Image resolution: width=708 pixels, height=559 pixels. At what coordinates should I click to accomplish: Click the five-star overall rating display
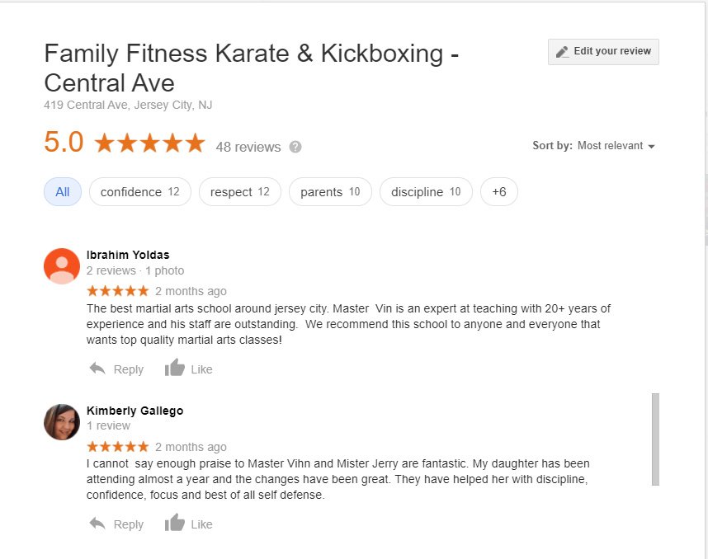149,143
